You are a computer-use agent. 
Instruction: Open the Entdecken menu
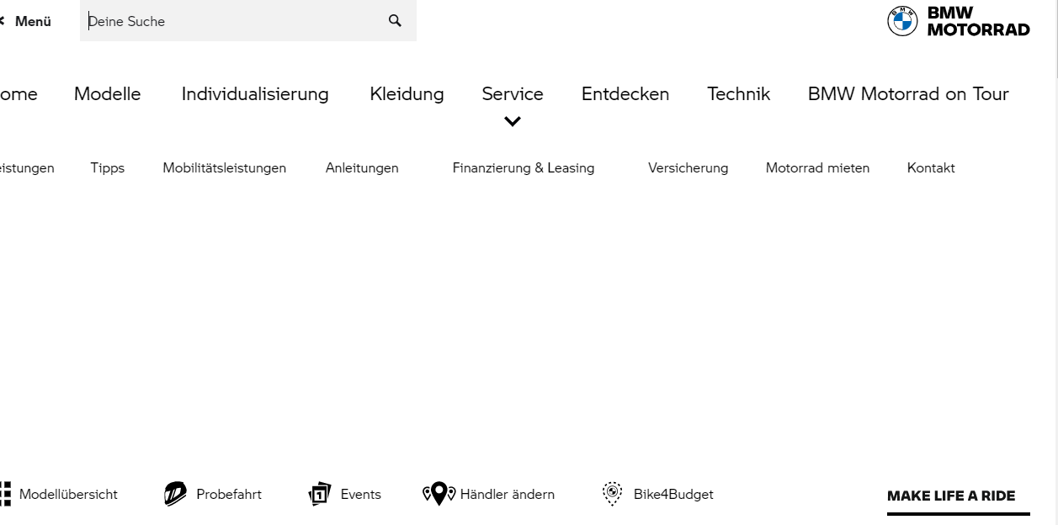coord(625,94)
